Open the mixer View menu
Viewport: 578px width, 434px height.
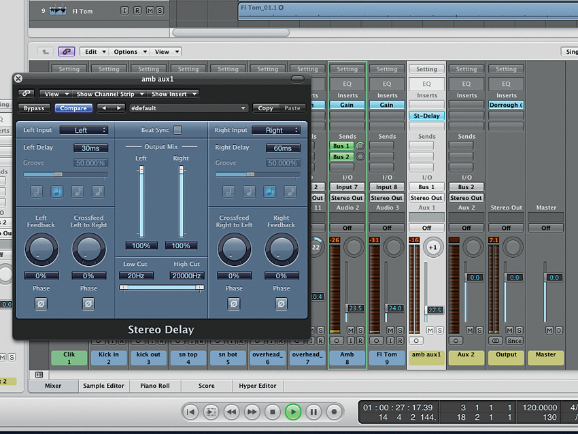pos(166,52)
